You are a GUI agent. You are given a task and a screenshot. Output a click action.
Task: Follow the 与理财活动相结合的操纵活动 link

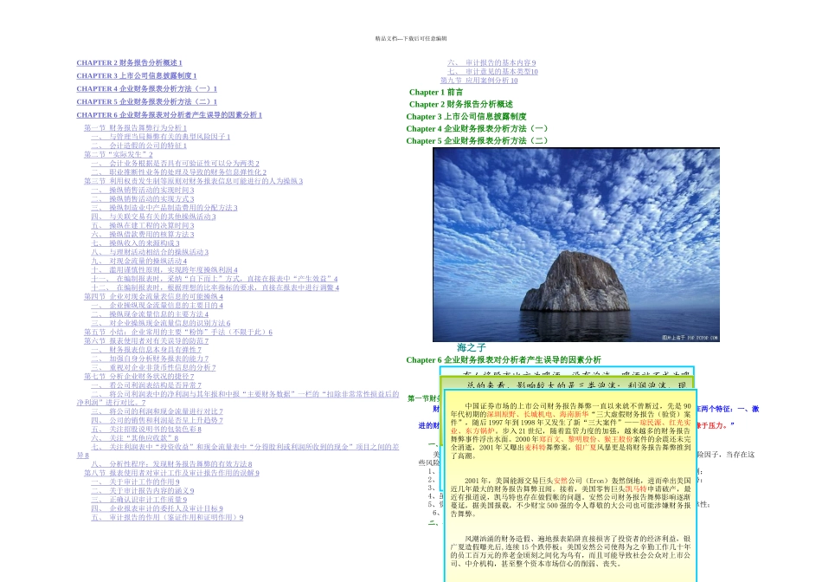(x=150, y=252)
